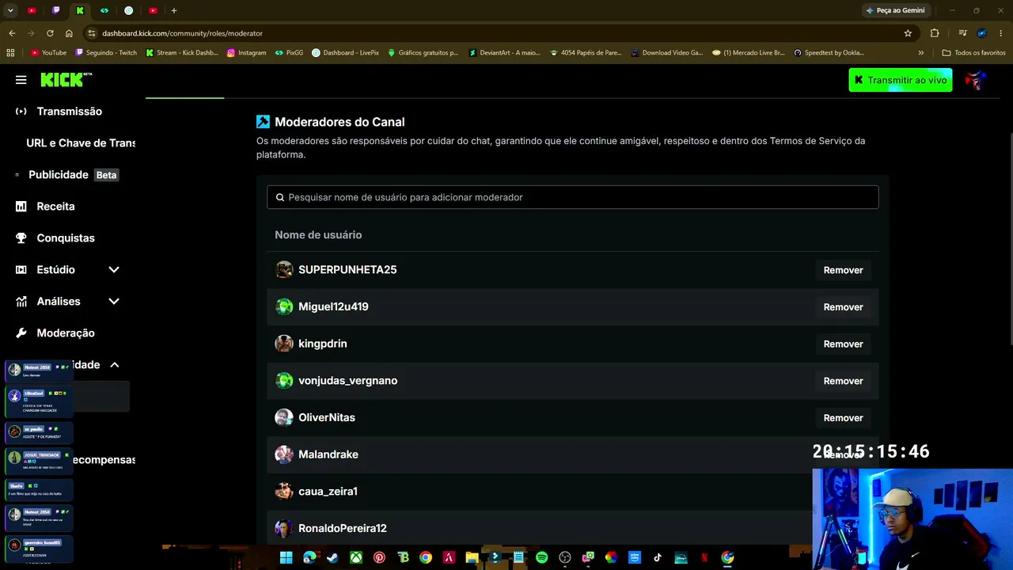Open the Speedtest by Ookla bookmark
The width and height of the screenshot is (1013, 570).
point(829,53)
